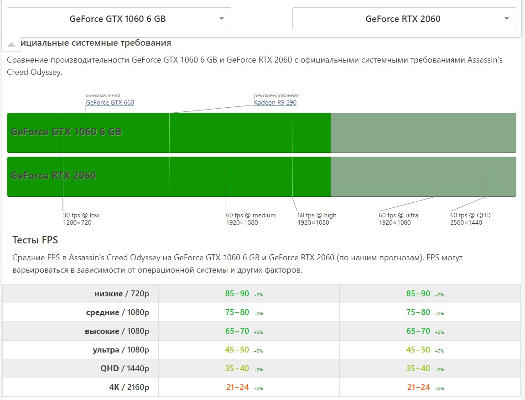Click the средние / 1080p row label
The height and width of the screenshot is (400, 525).
click(117, 312)
